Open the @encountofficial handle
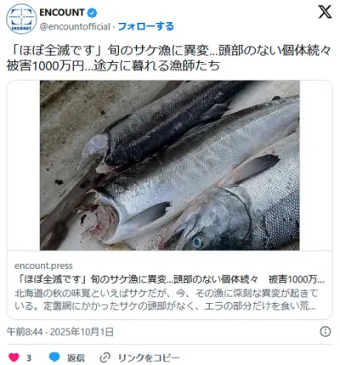This screenshot has width=340, height=365. click(75, 26)
